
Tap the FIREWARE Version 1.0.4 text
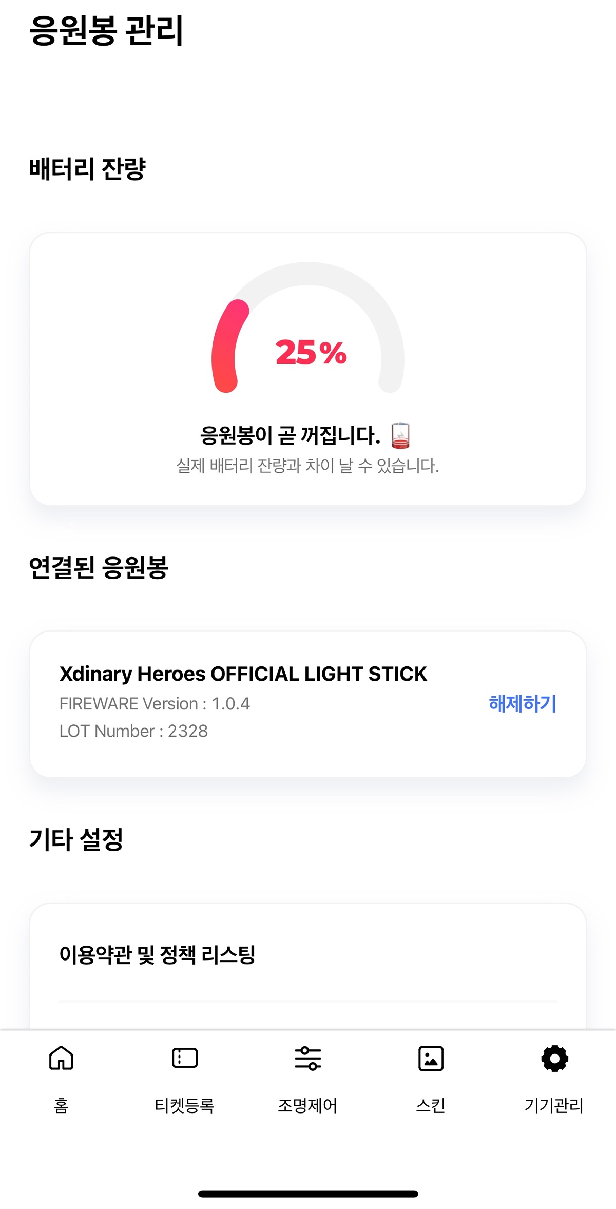(x=155, y=703)
